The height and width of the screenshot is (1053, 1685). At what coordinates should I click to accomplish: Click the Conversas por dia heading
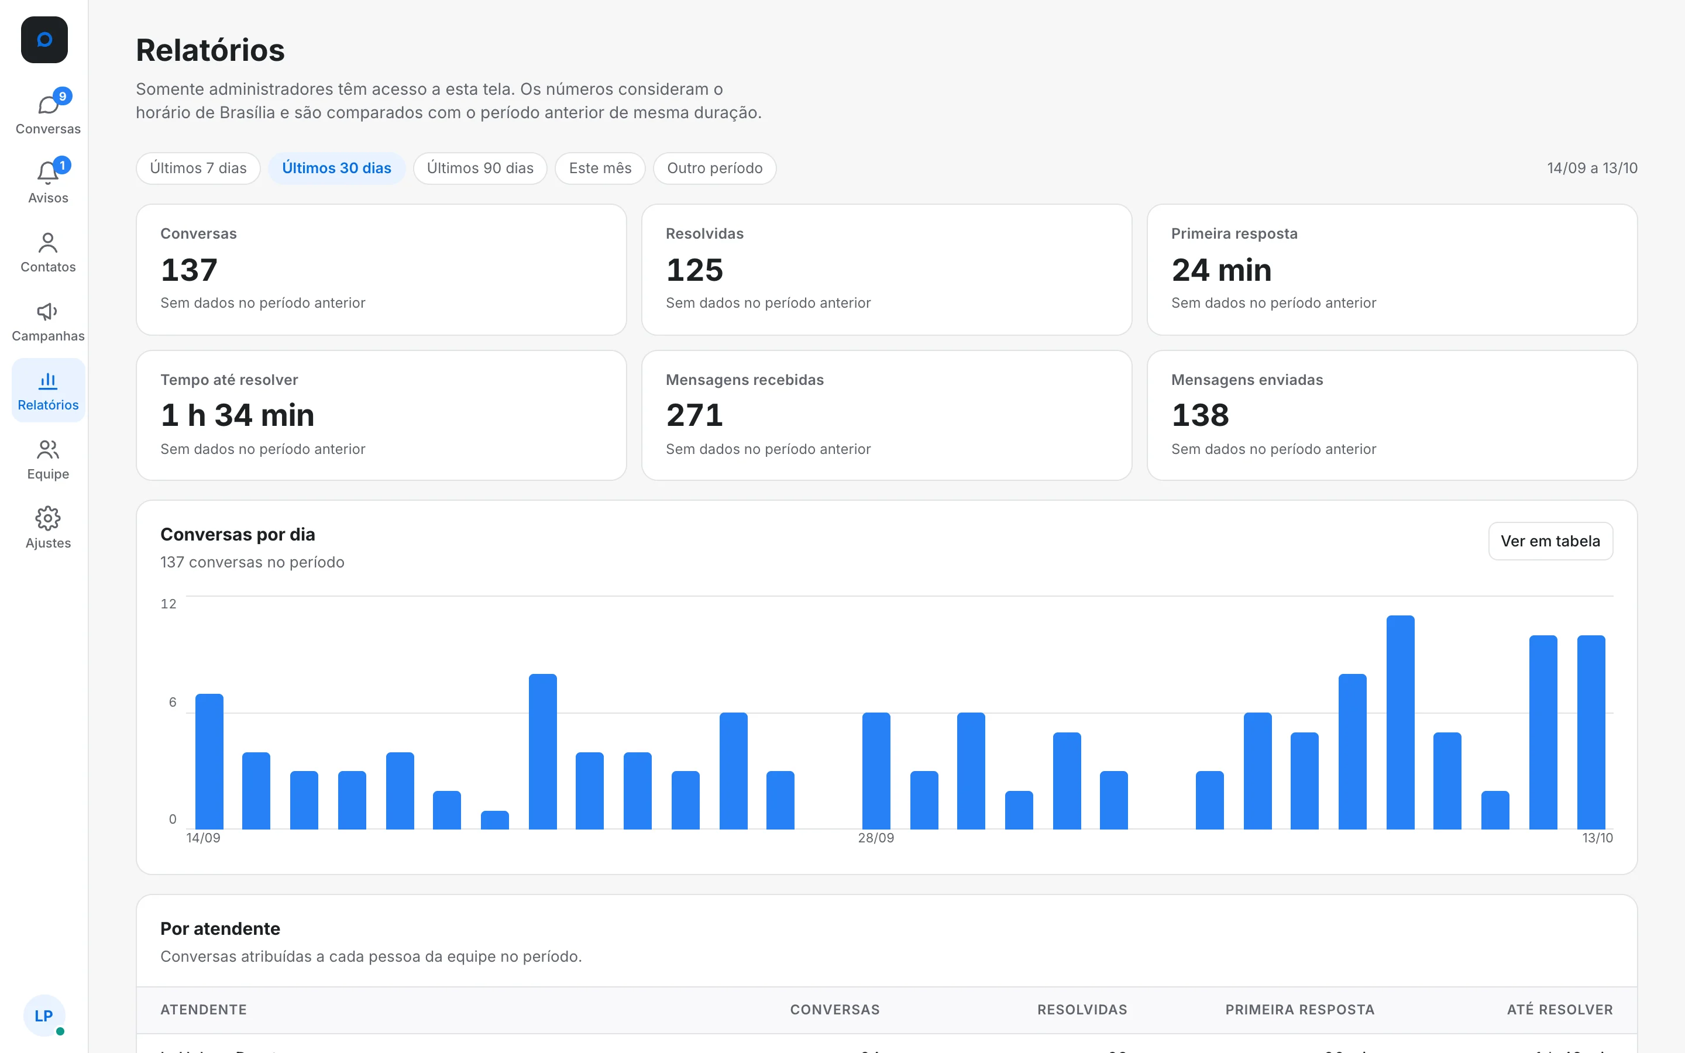point(238,534)
